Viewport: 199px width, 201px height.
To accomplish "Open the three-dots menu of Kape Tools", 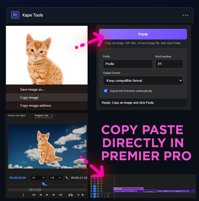I will [x=185, y=15].
